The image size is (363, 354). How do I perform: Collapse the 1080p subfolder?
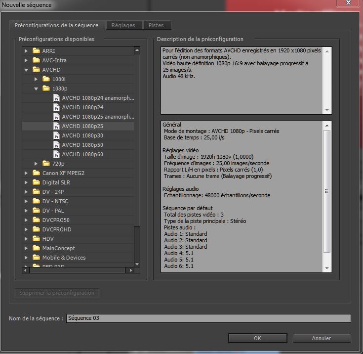pos(36,88)
